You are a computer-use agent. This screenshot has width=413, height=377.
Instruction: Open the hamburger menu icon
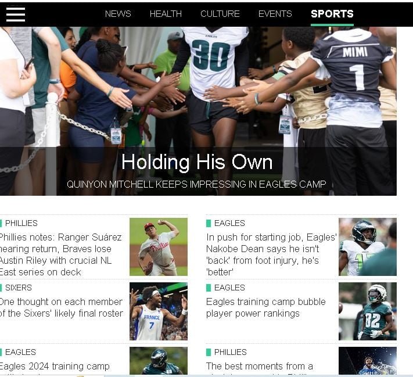point(16,14)
